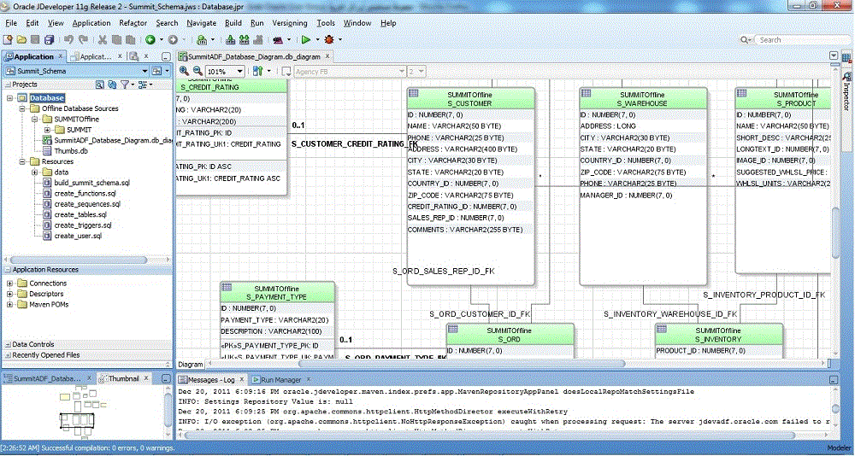Viewport: 855px width, 456px height.
Task: Click the green Back navigation arrow
Action: (x=150, y=39)
